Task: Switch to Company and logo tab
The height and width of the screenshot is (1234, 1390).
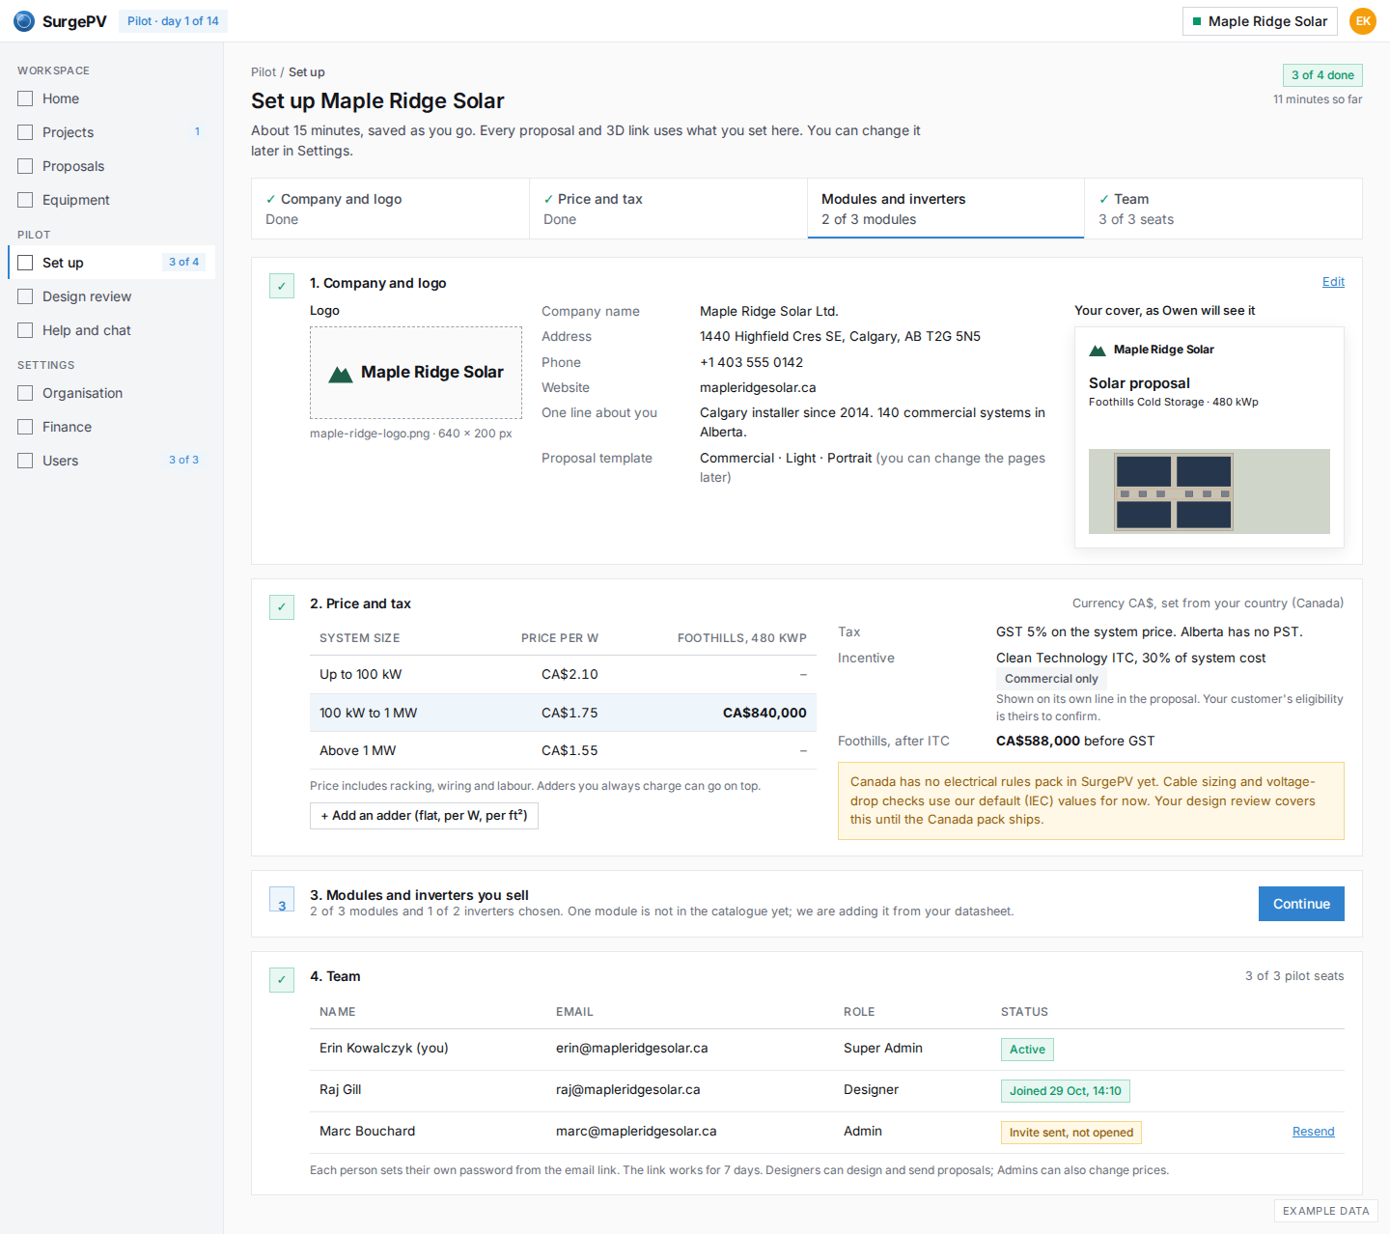Action: point(390,209)
